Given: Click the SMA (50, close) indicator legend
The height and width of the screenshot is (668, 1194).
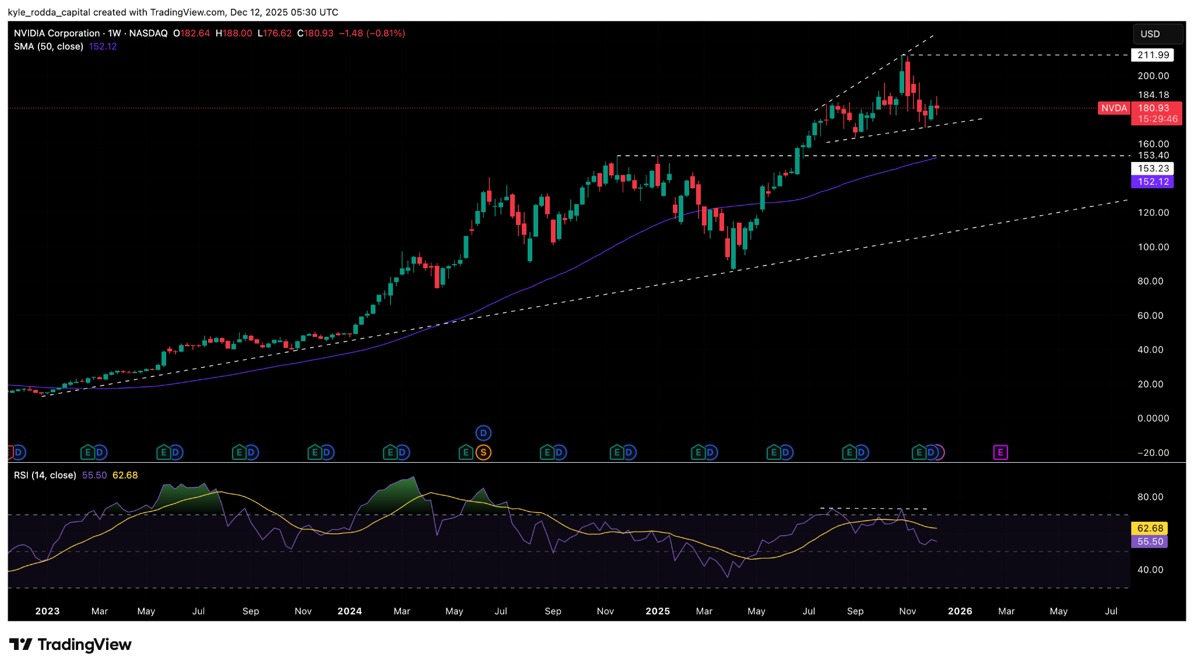Looking at the screenshot, I should click(49, 47).
